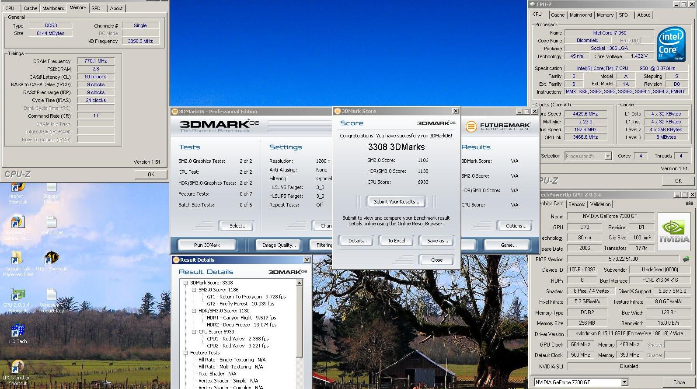Viewport: 697px width, 389px height.
Task: Click the GPU-Z camera screenshot icon
Action: [x=689, y=203]
